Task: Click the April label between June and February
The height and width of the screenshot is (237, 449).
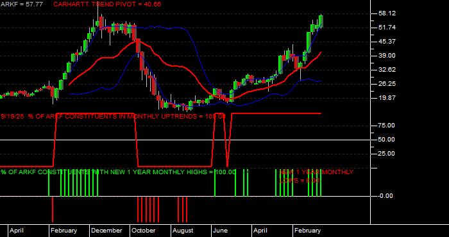Action: click(260, 231)
